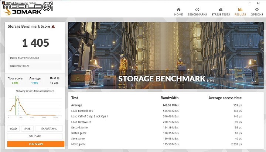Click the 3DMark app icon in title bar
Screen dimensions: 266x152
pos(3,3)
